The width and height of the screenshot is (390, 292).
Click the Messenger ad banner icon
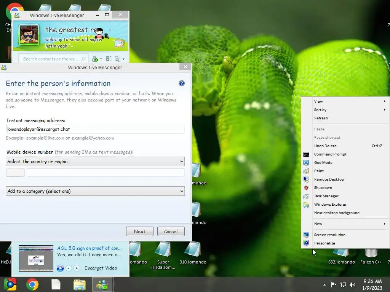click(x=119, y=43)
